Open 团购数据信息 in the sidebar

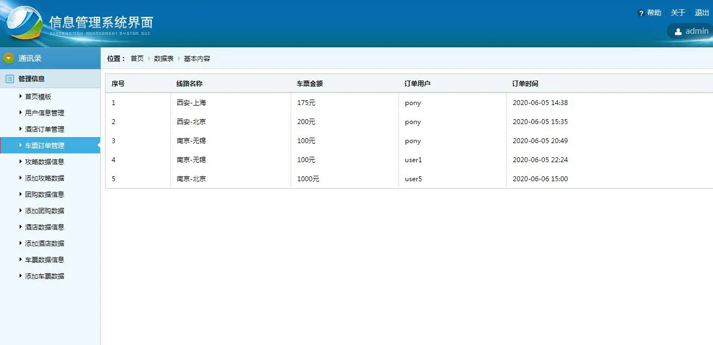point(45,195)
